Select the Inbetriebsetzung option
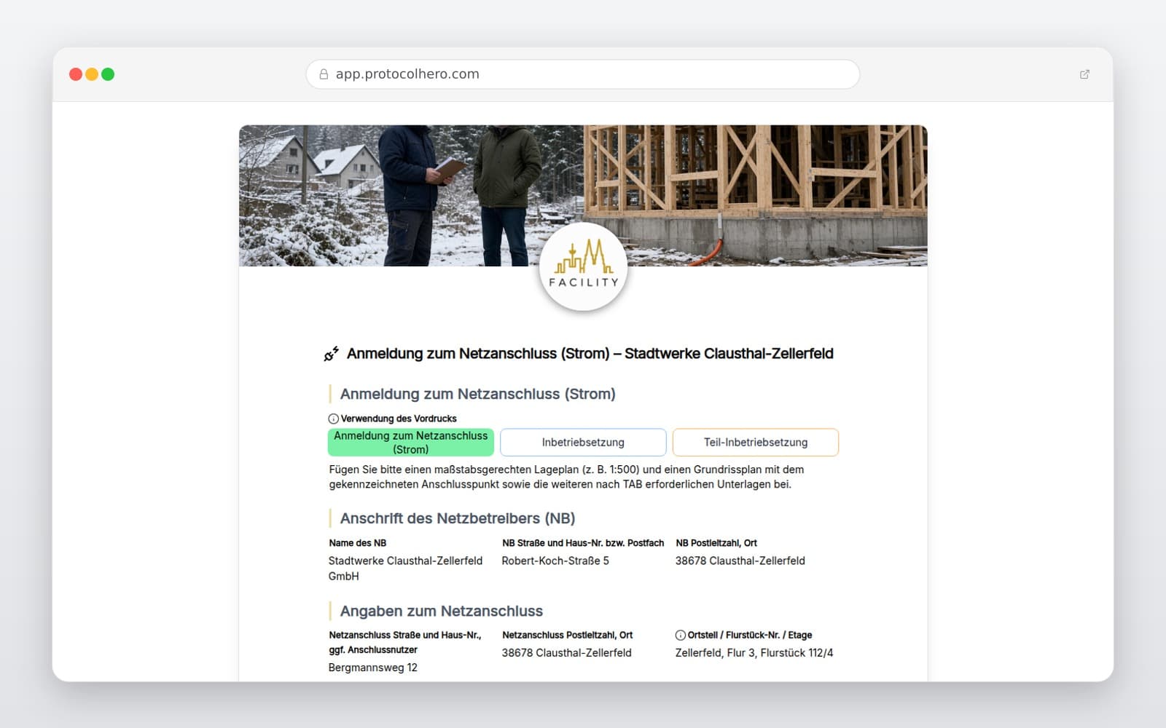The width and height of the screenshot is (1166, 728). click(x=583, y=443)
